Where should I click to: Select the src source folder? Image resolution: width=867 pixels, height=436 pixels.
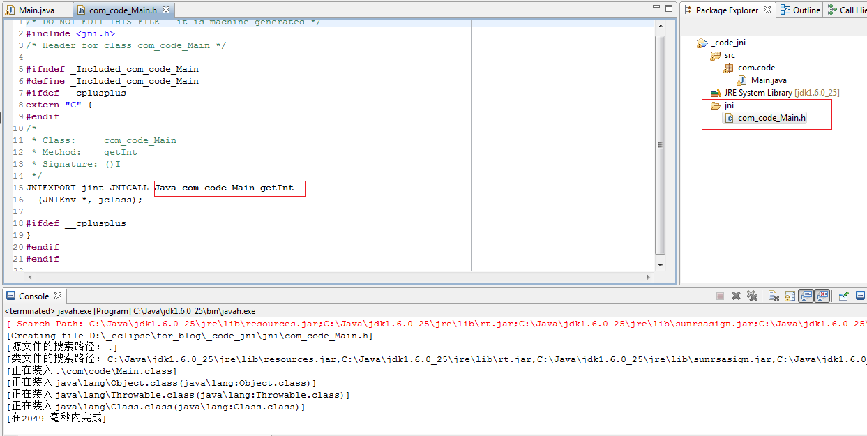coord(730,55)
